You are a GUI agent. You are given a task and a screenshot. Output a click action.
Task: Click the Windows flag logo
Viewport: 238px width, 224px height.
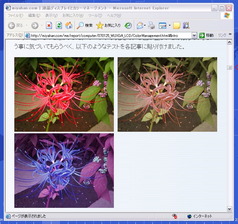226,16
